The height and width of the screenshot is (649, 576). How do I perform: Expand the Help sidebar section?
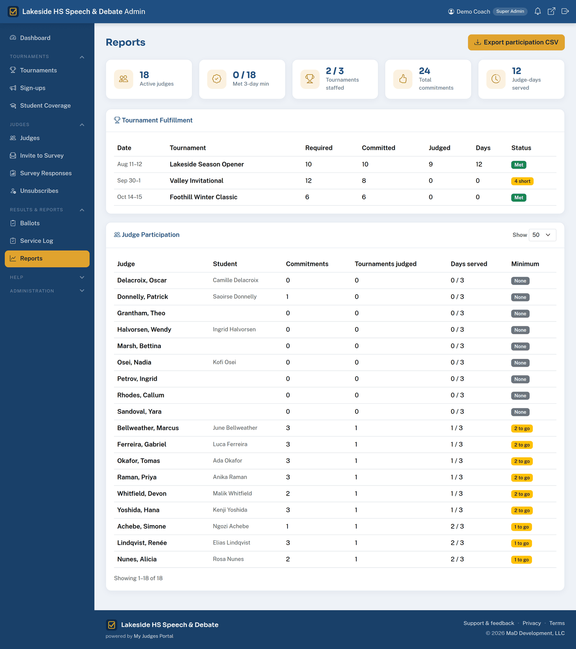click(82, 277)
